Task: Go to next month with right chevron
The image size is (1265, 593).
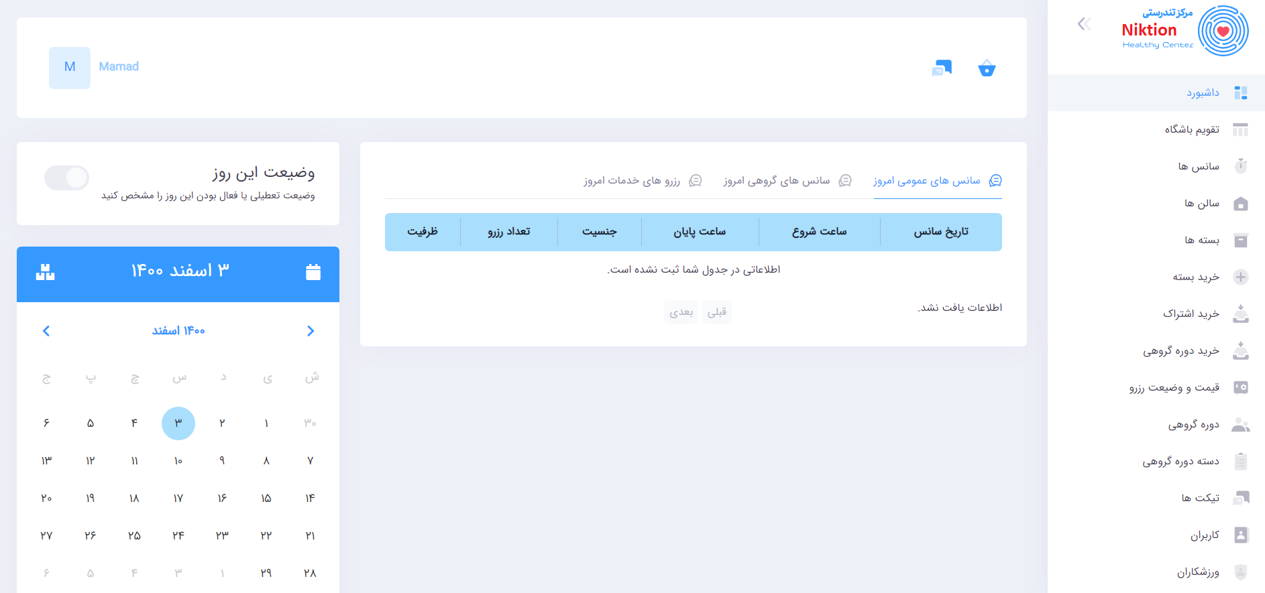Action: (x=311, y=331)
